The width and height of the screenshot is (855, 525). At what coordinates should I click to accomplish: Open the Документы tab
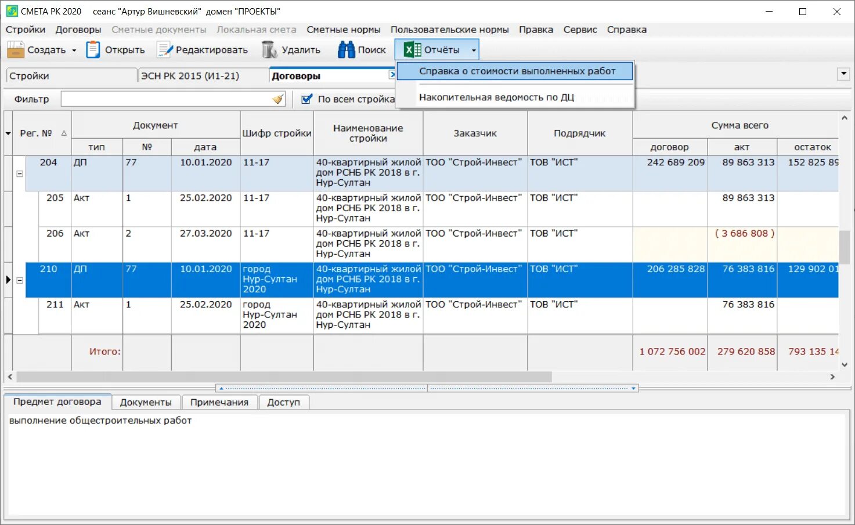tap(146, 402)
